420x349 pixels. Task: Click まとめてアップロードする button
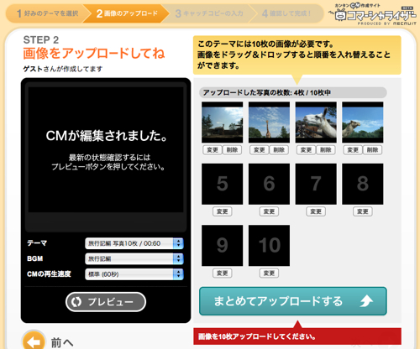click(x=293, y=301)
